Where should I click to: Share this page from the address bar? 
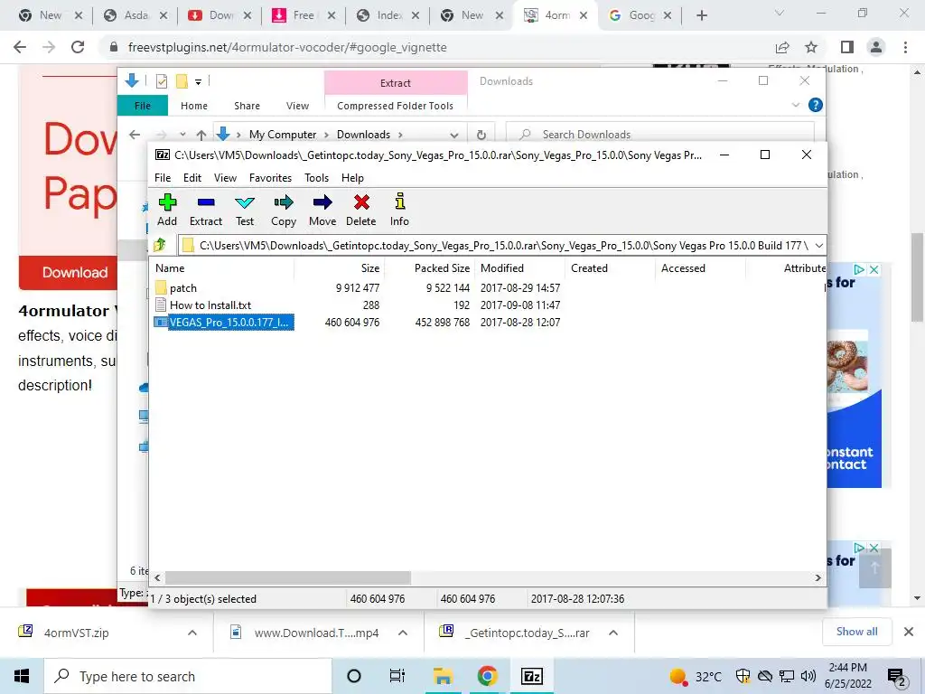click(x=782, y=47)
